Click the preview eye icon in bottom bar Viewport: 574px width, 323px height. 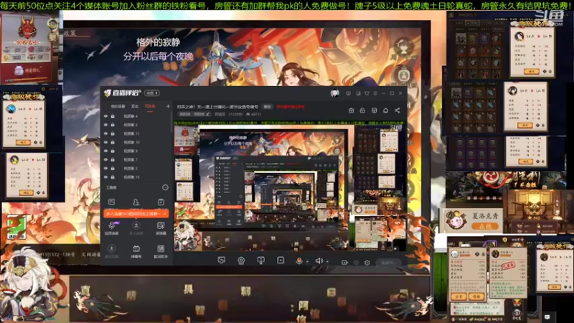[356, 263]
